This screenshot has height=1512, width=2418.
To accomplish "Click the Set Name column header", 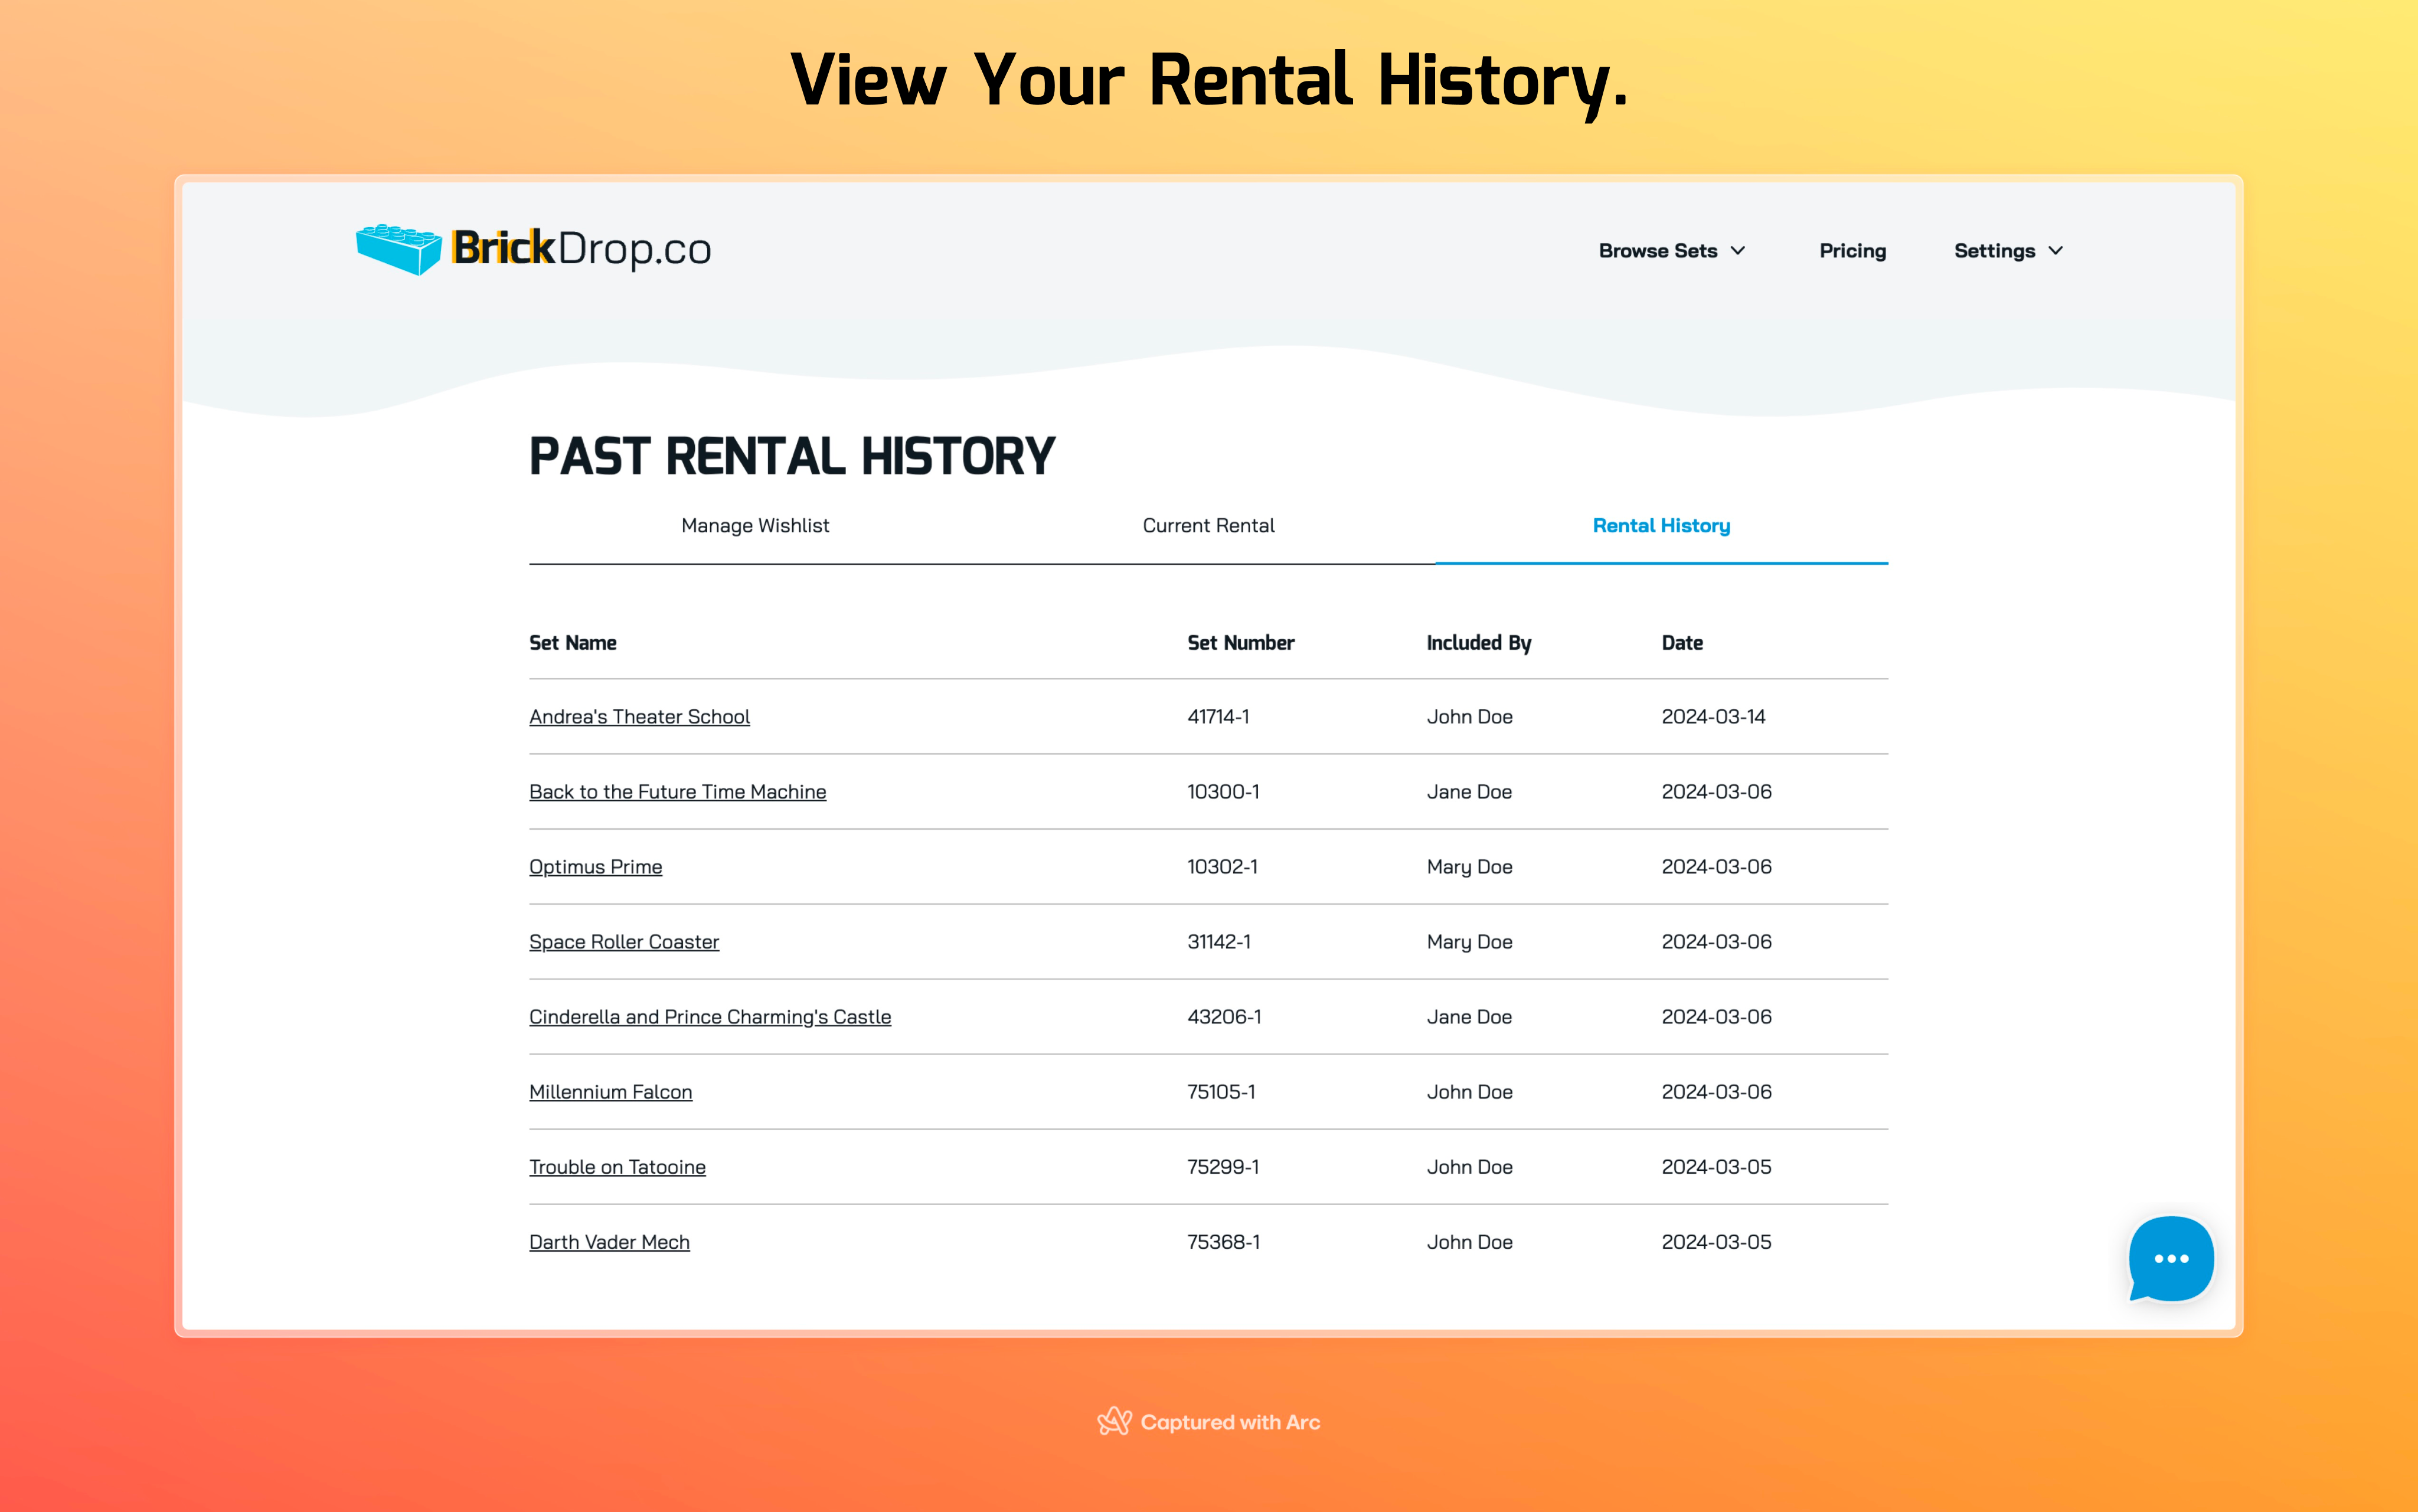I will click(573, 643).
